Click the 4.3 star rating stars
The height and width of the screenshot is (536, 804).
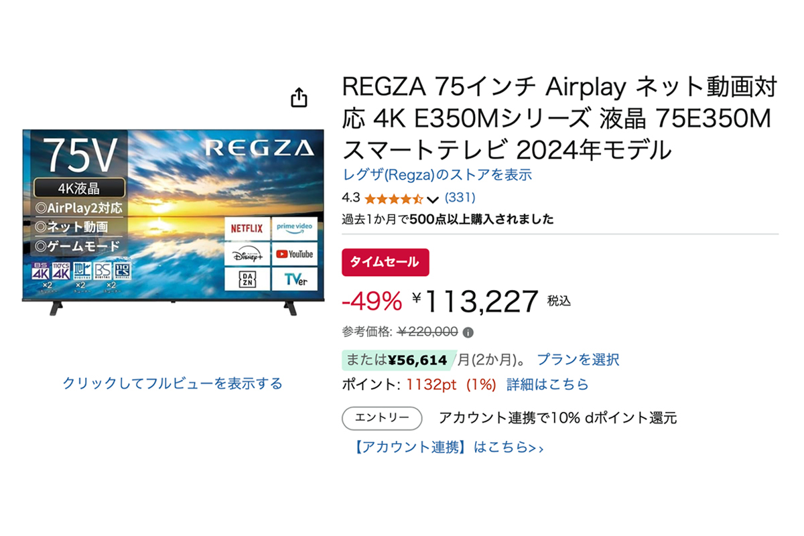point(393,198)
